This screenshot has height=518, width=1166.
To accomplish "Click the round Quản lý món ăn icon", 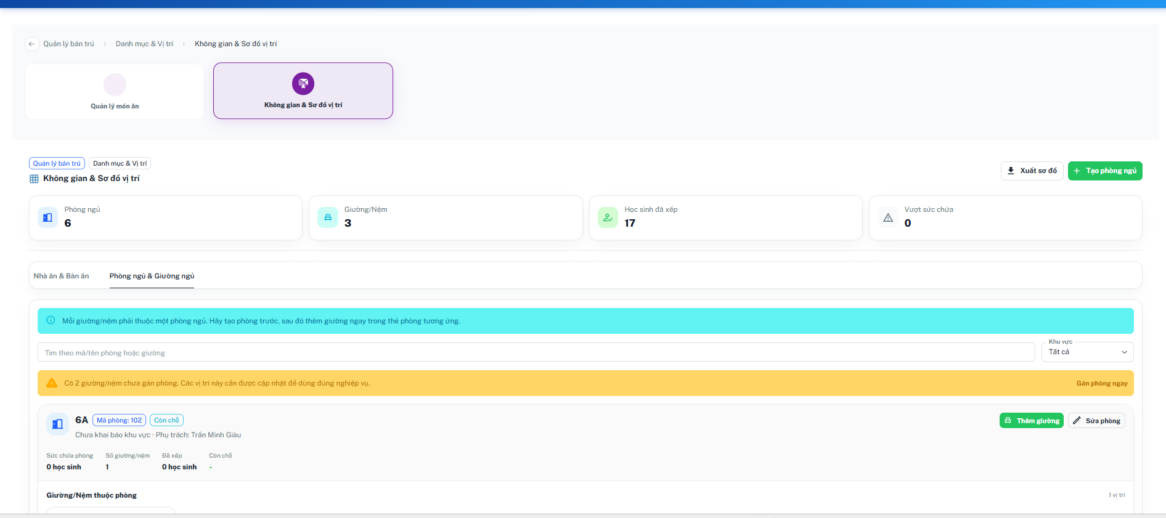I will [115, 84].
